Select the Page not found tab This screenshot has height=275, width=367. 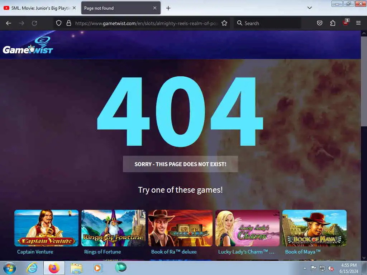pos(121,8)
